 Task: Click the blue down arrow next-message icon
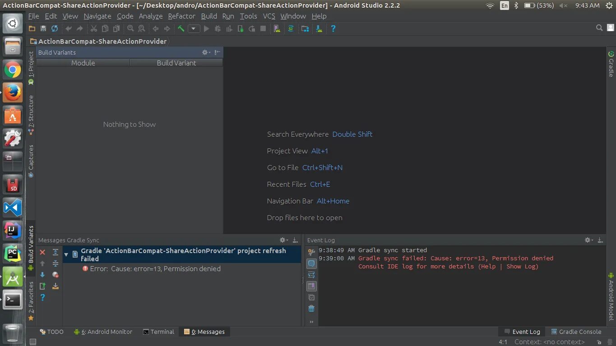(x=42, y=275)
